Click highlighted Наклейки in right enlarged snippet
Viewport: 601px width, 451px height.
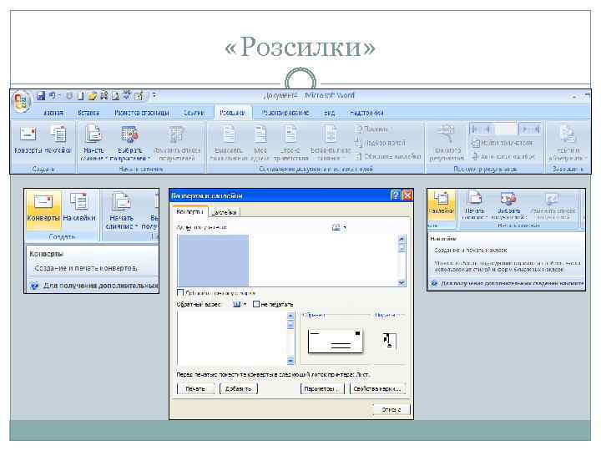coord(442,205)
